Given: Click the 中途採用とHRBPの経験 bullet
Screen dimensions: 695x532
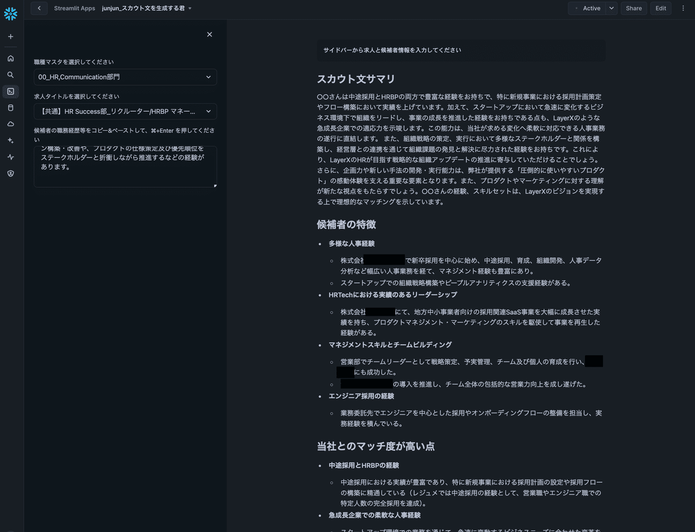Looking at the screenshot, I should [x=364, y=465].
